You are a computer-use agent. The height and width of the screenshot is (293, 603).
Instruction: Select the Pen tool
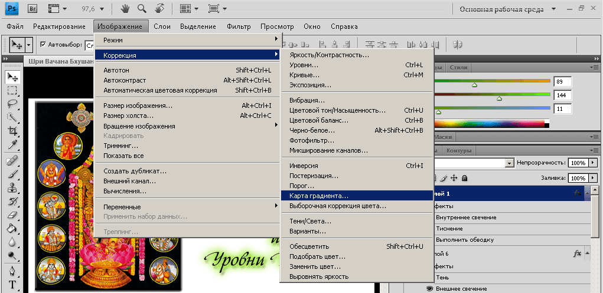click(x=12, y=270)
